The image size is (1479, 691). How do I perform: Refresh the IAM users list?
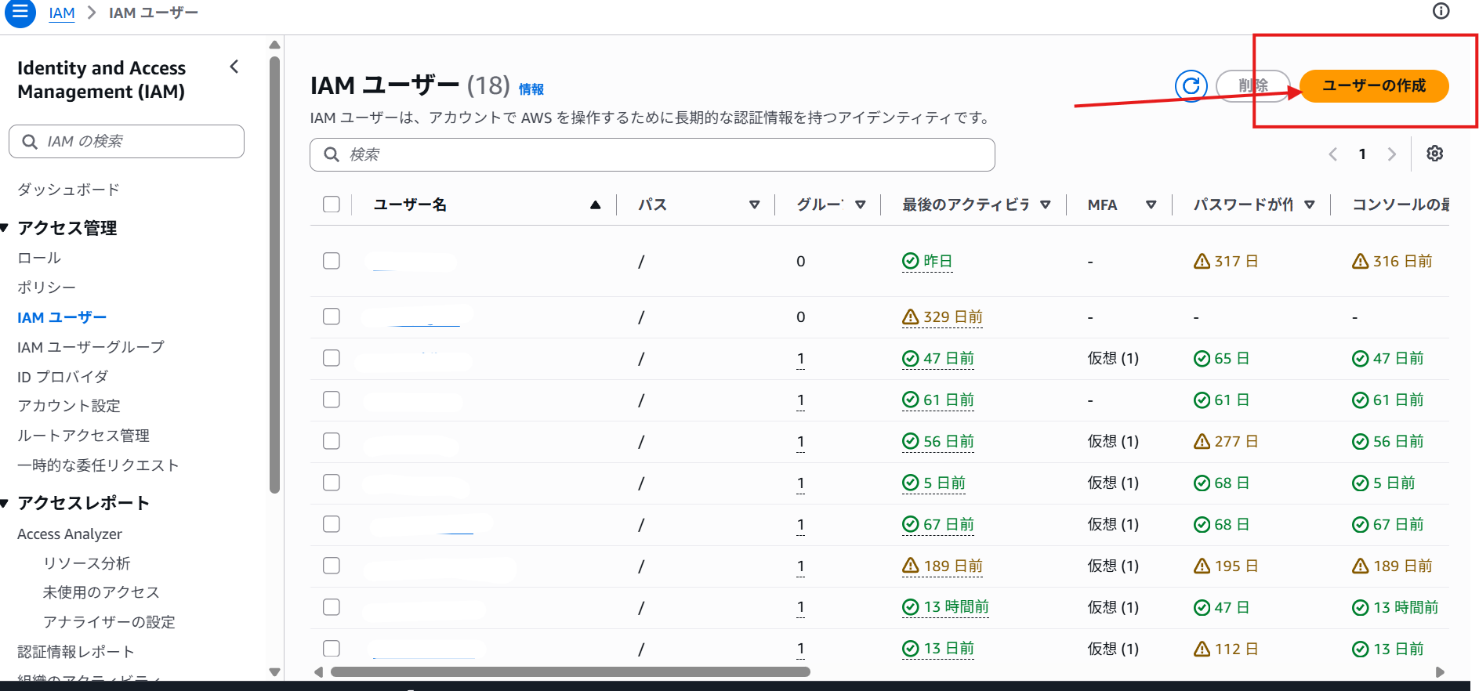(x=1191, y=85)
